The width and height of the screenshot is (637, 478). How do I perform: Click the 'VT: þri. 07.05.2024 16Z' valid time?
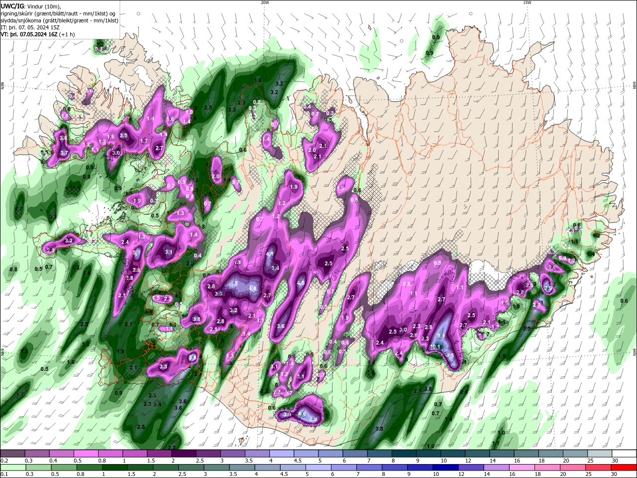29,34
